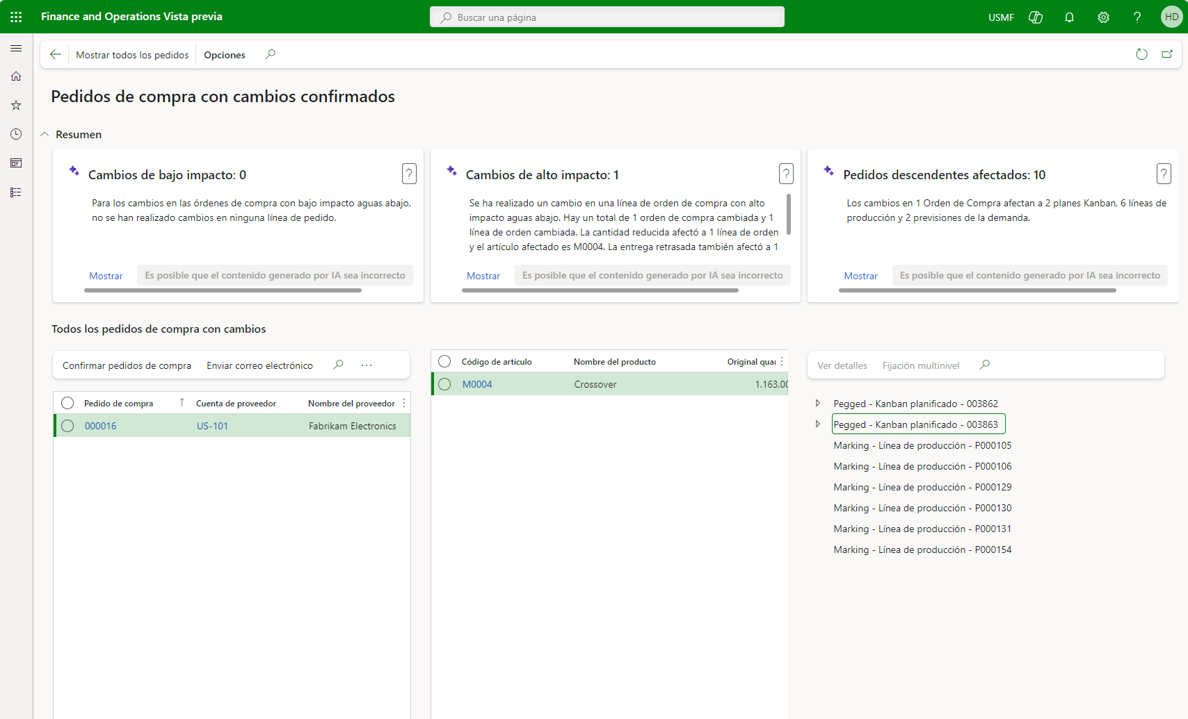Collapse the Resumen section
The image size is (1188, 719).
pyautogui.click(x=45, y=135)
